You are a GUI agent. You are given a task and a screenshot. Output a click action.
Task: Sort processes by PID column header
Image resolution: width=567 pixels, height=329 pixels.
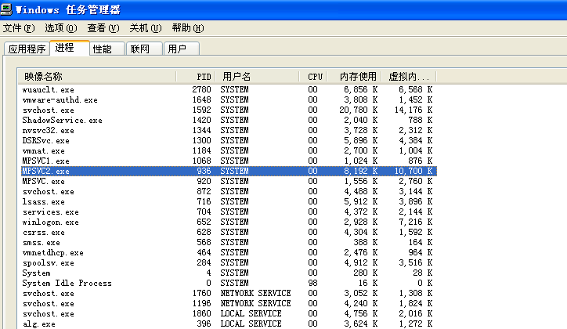204,77
